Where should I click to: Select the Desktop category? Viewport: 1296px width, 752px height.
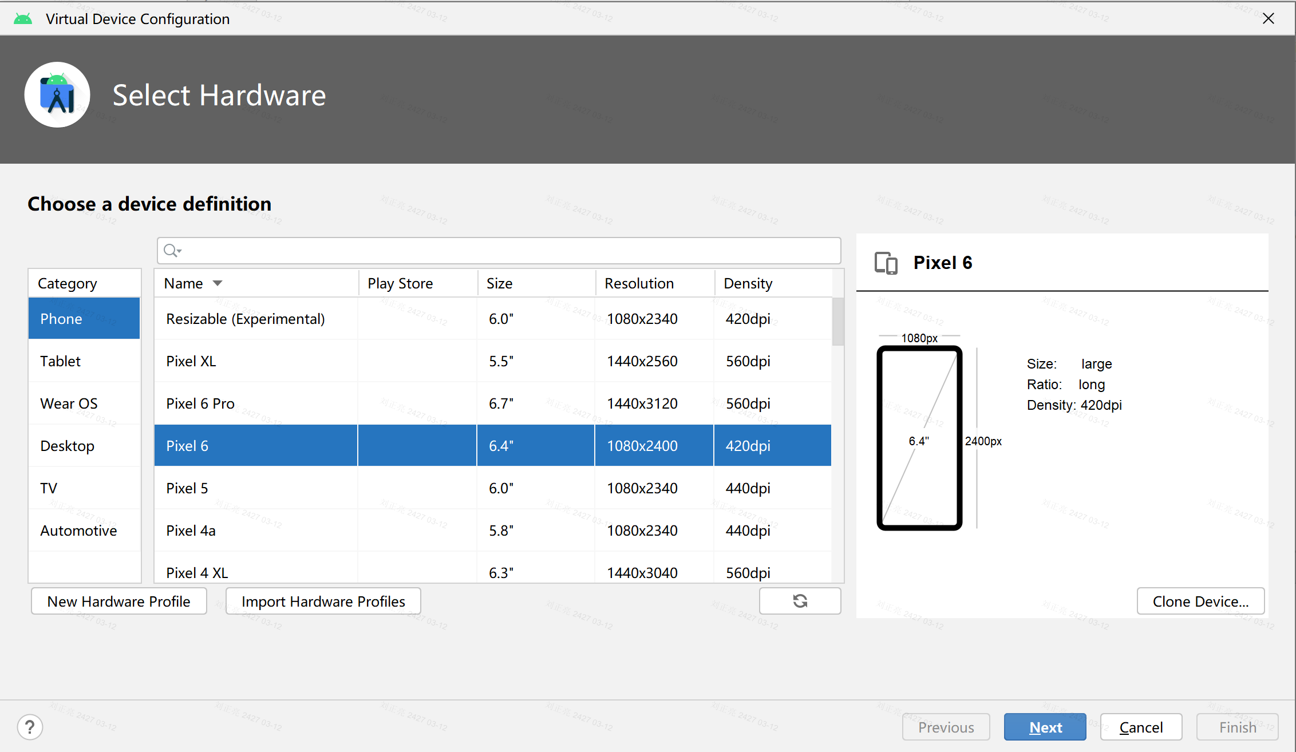tap(84, 446)
